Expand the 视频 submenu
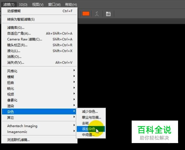The image size is (185, 150). 40,94
